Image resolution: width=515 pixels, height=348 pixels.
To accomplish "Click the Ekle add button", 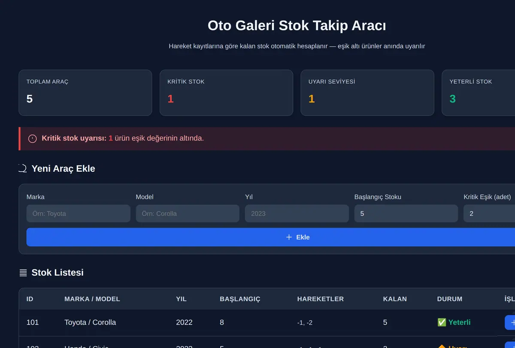I will [270, 237].
